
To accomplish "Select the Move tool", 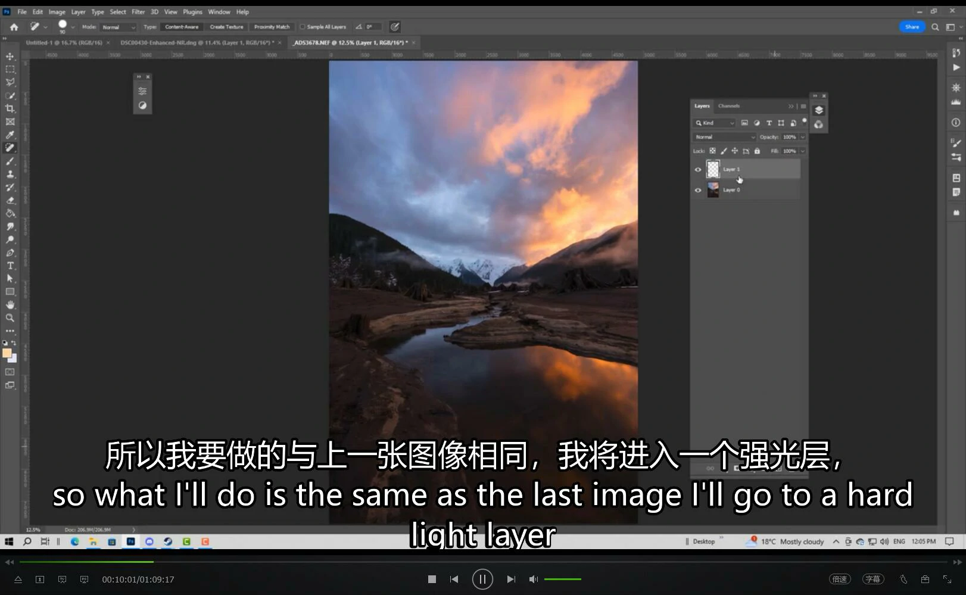I will click(10, 56).
